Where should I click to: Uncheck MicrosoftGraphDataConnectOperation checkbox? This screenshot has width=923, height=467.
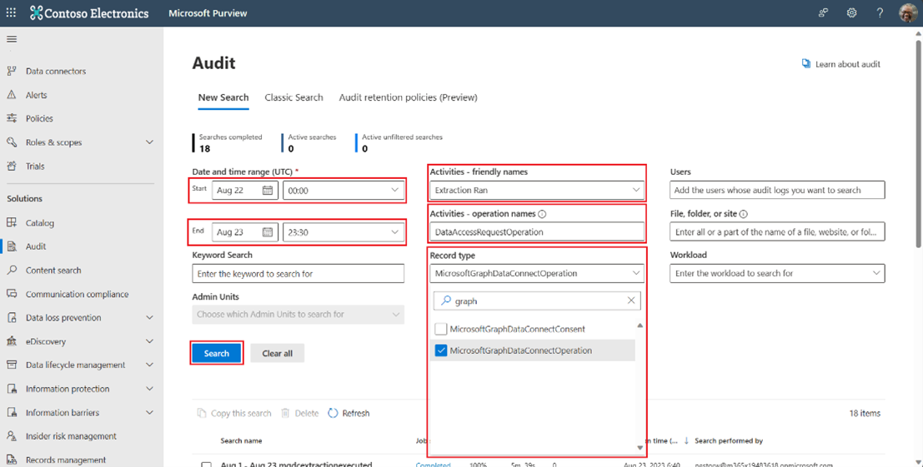[440, 350]
